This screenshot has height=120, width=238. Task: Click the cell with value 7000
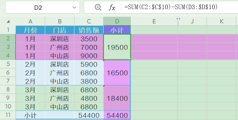(x=89, y=47)
